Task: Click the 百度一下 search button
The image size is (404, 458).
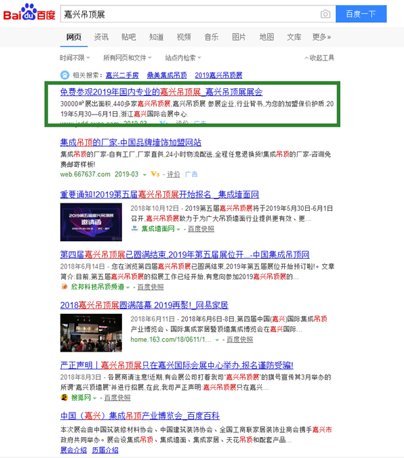Action: coord(361,13)
